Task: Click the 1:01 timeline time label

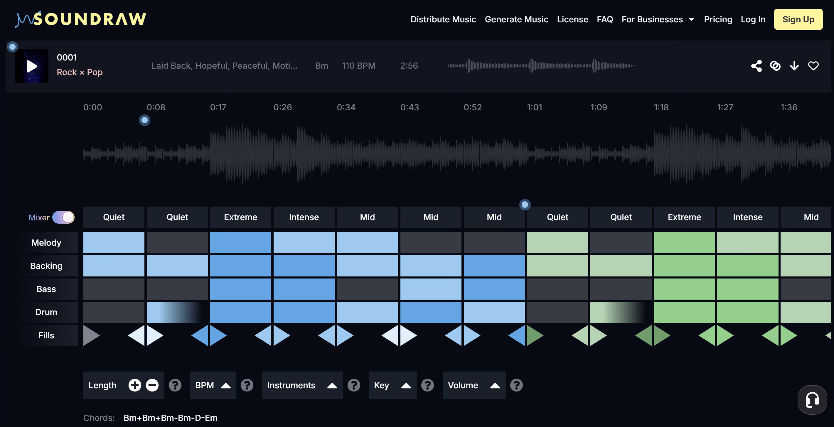Action: click(x=535, y=107)
